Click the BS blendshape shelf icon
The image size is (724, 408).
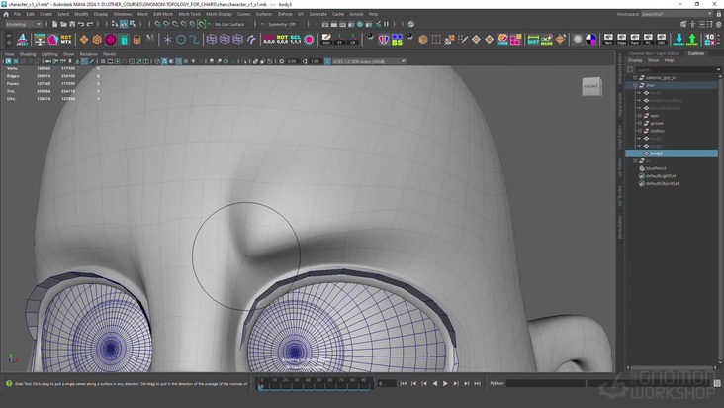point(398,39)
